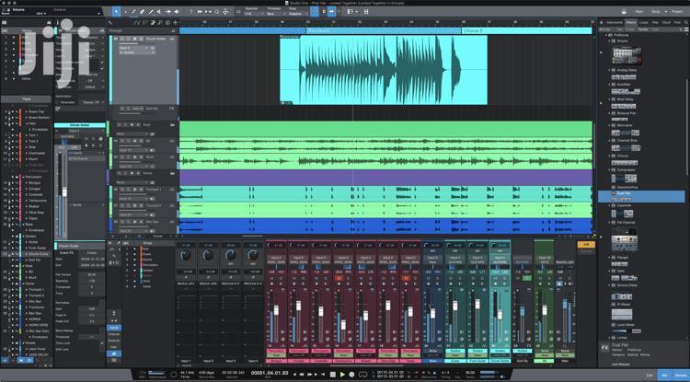Click the Ampire preset thumbnail
The width and height of the screenshot is (690, 382).
pos(627,55)
